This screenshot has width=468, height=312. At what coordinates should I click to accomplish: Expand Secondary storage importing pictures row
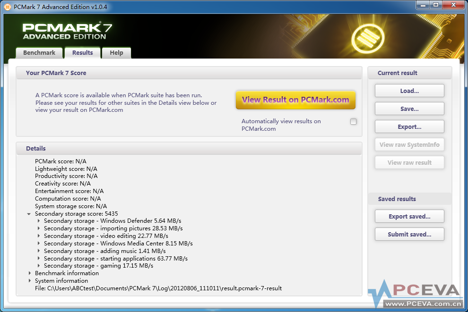click(39, 228)
